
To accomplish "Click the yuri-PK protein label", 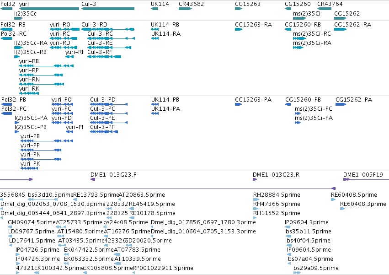I will [x=30, y=164].
